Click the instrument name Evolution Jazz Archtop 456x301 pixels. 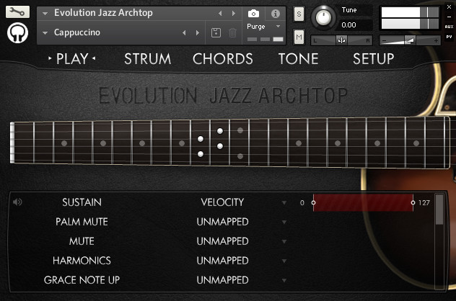(x=103, y=13)
